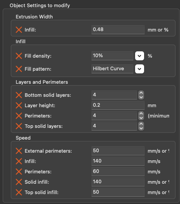
Task: Remove the Speed Perimeters setting
Action: point(19,172)
